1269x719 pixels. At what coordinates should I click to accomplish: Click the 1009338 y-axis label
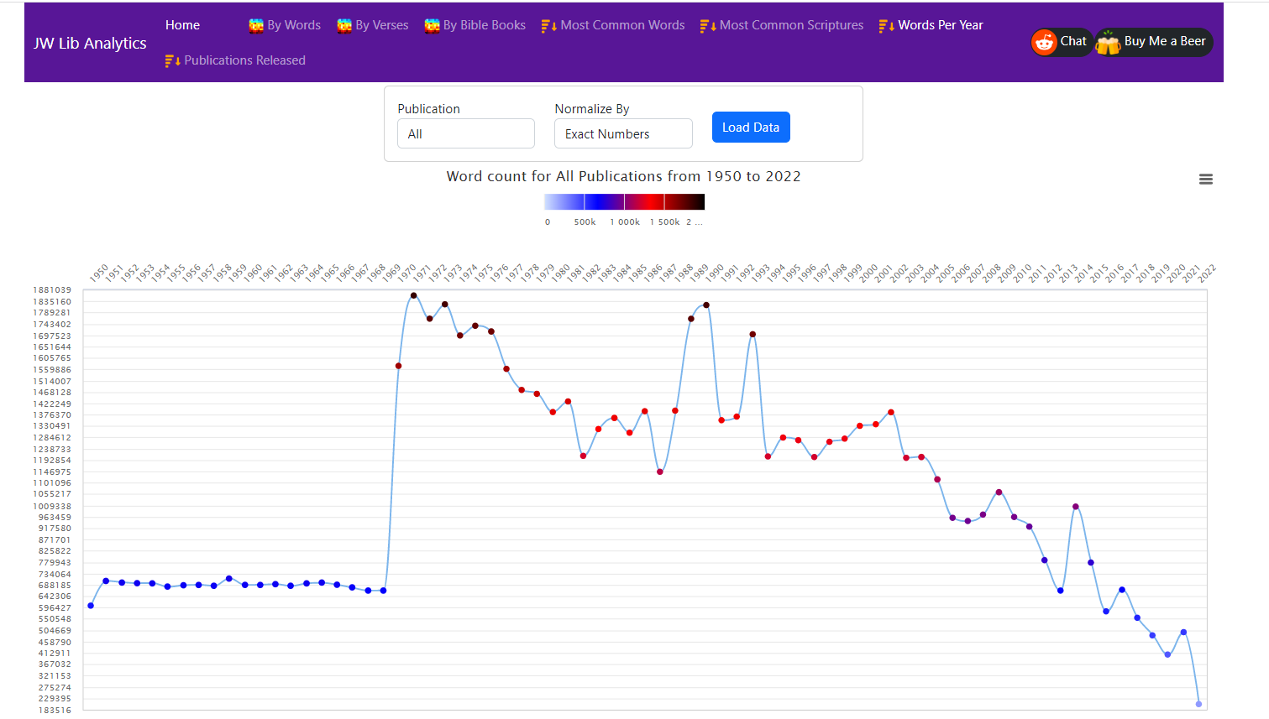pyautogui.click(x=52, y=506)
